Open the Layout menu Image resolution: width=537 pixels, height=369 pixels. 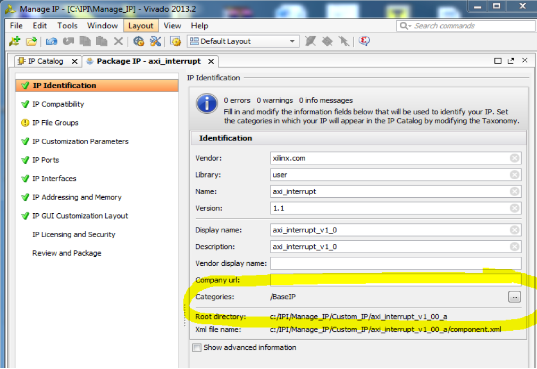tap(141, 25)
